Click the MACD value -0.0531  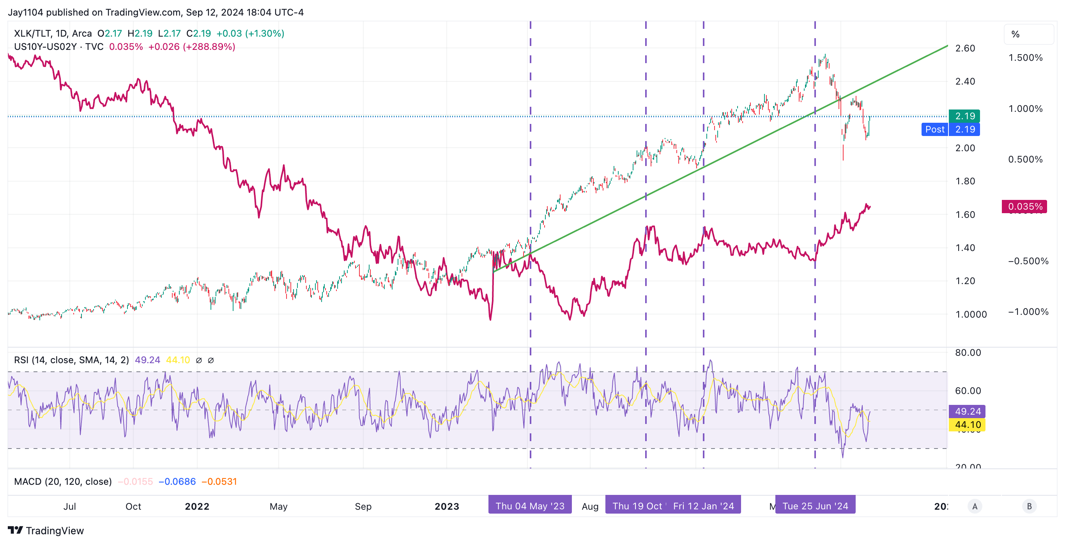click(x=219, y=482)
